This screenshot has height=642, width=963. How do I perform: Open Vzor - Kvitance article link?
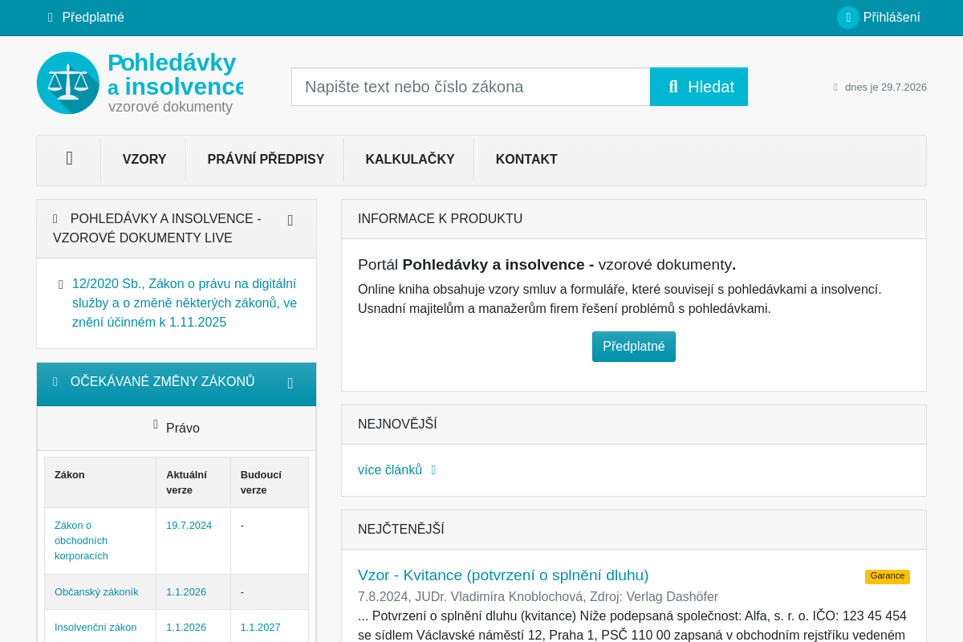[503, 575]
